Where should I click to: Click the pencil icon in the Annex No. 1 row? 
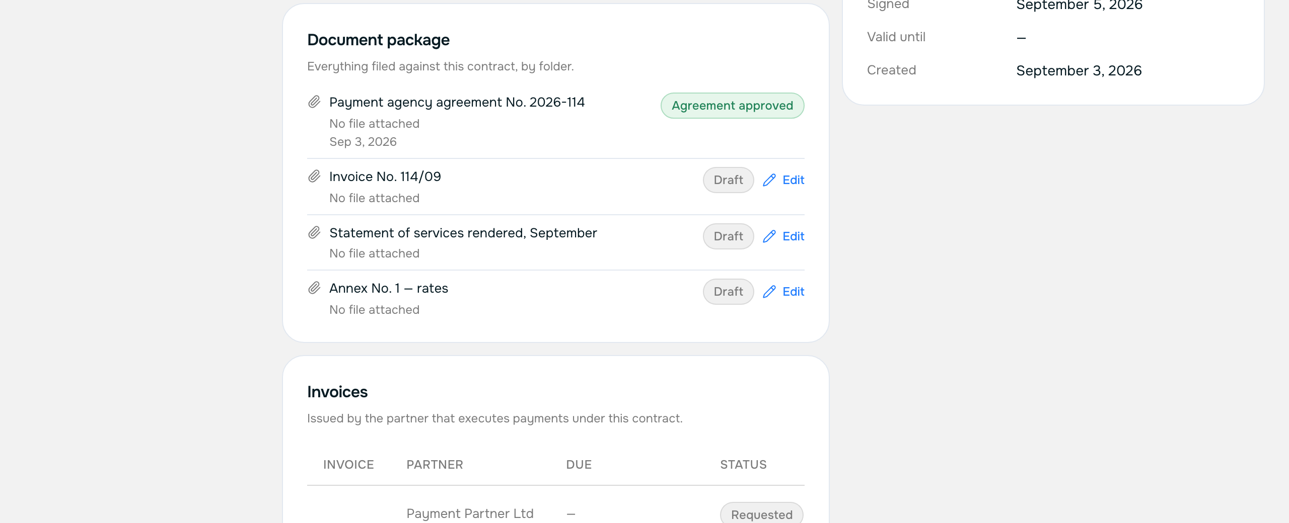click(769, 292)
